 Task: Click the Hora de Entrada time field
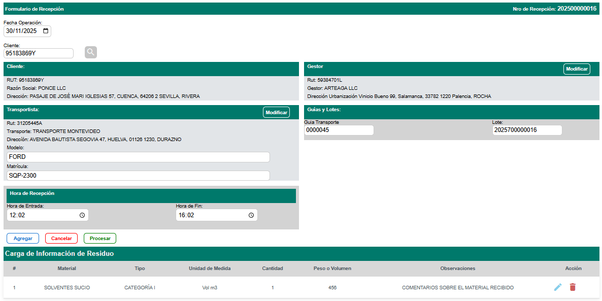click(x=43, y=215)
